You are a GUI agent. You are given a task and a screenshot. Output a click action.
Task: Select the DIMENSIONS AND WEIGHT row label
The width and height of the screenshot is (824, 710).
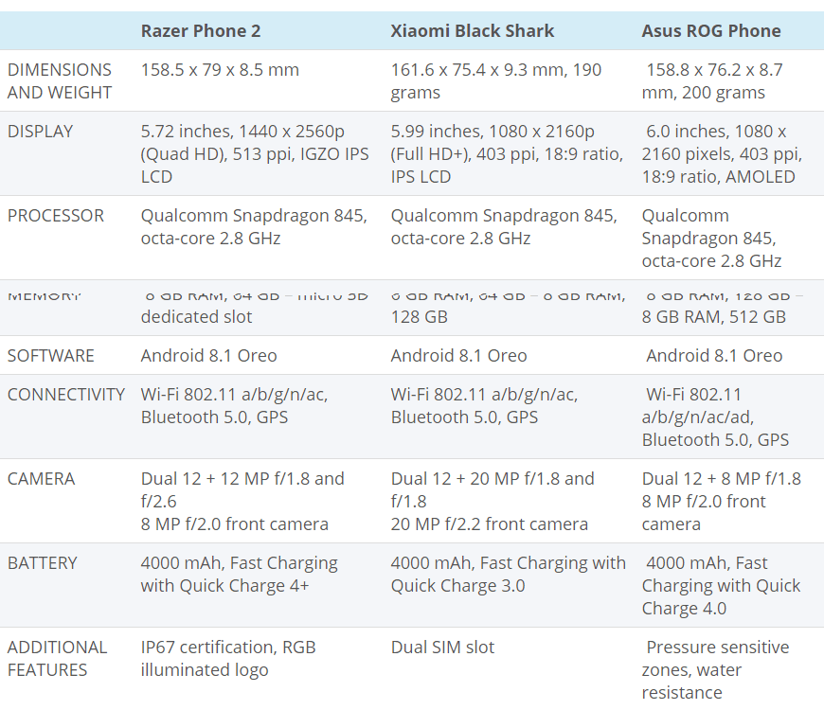(x=60, y=80)
